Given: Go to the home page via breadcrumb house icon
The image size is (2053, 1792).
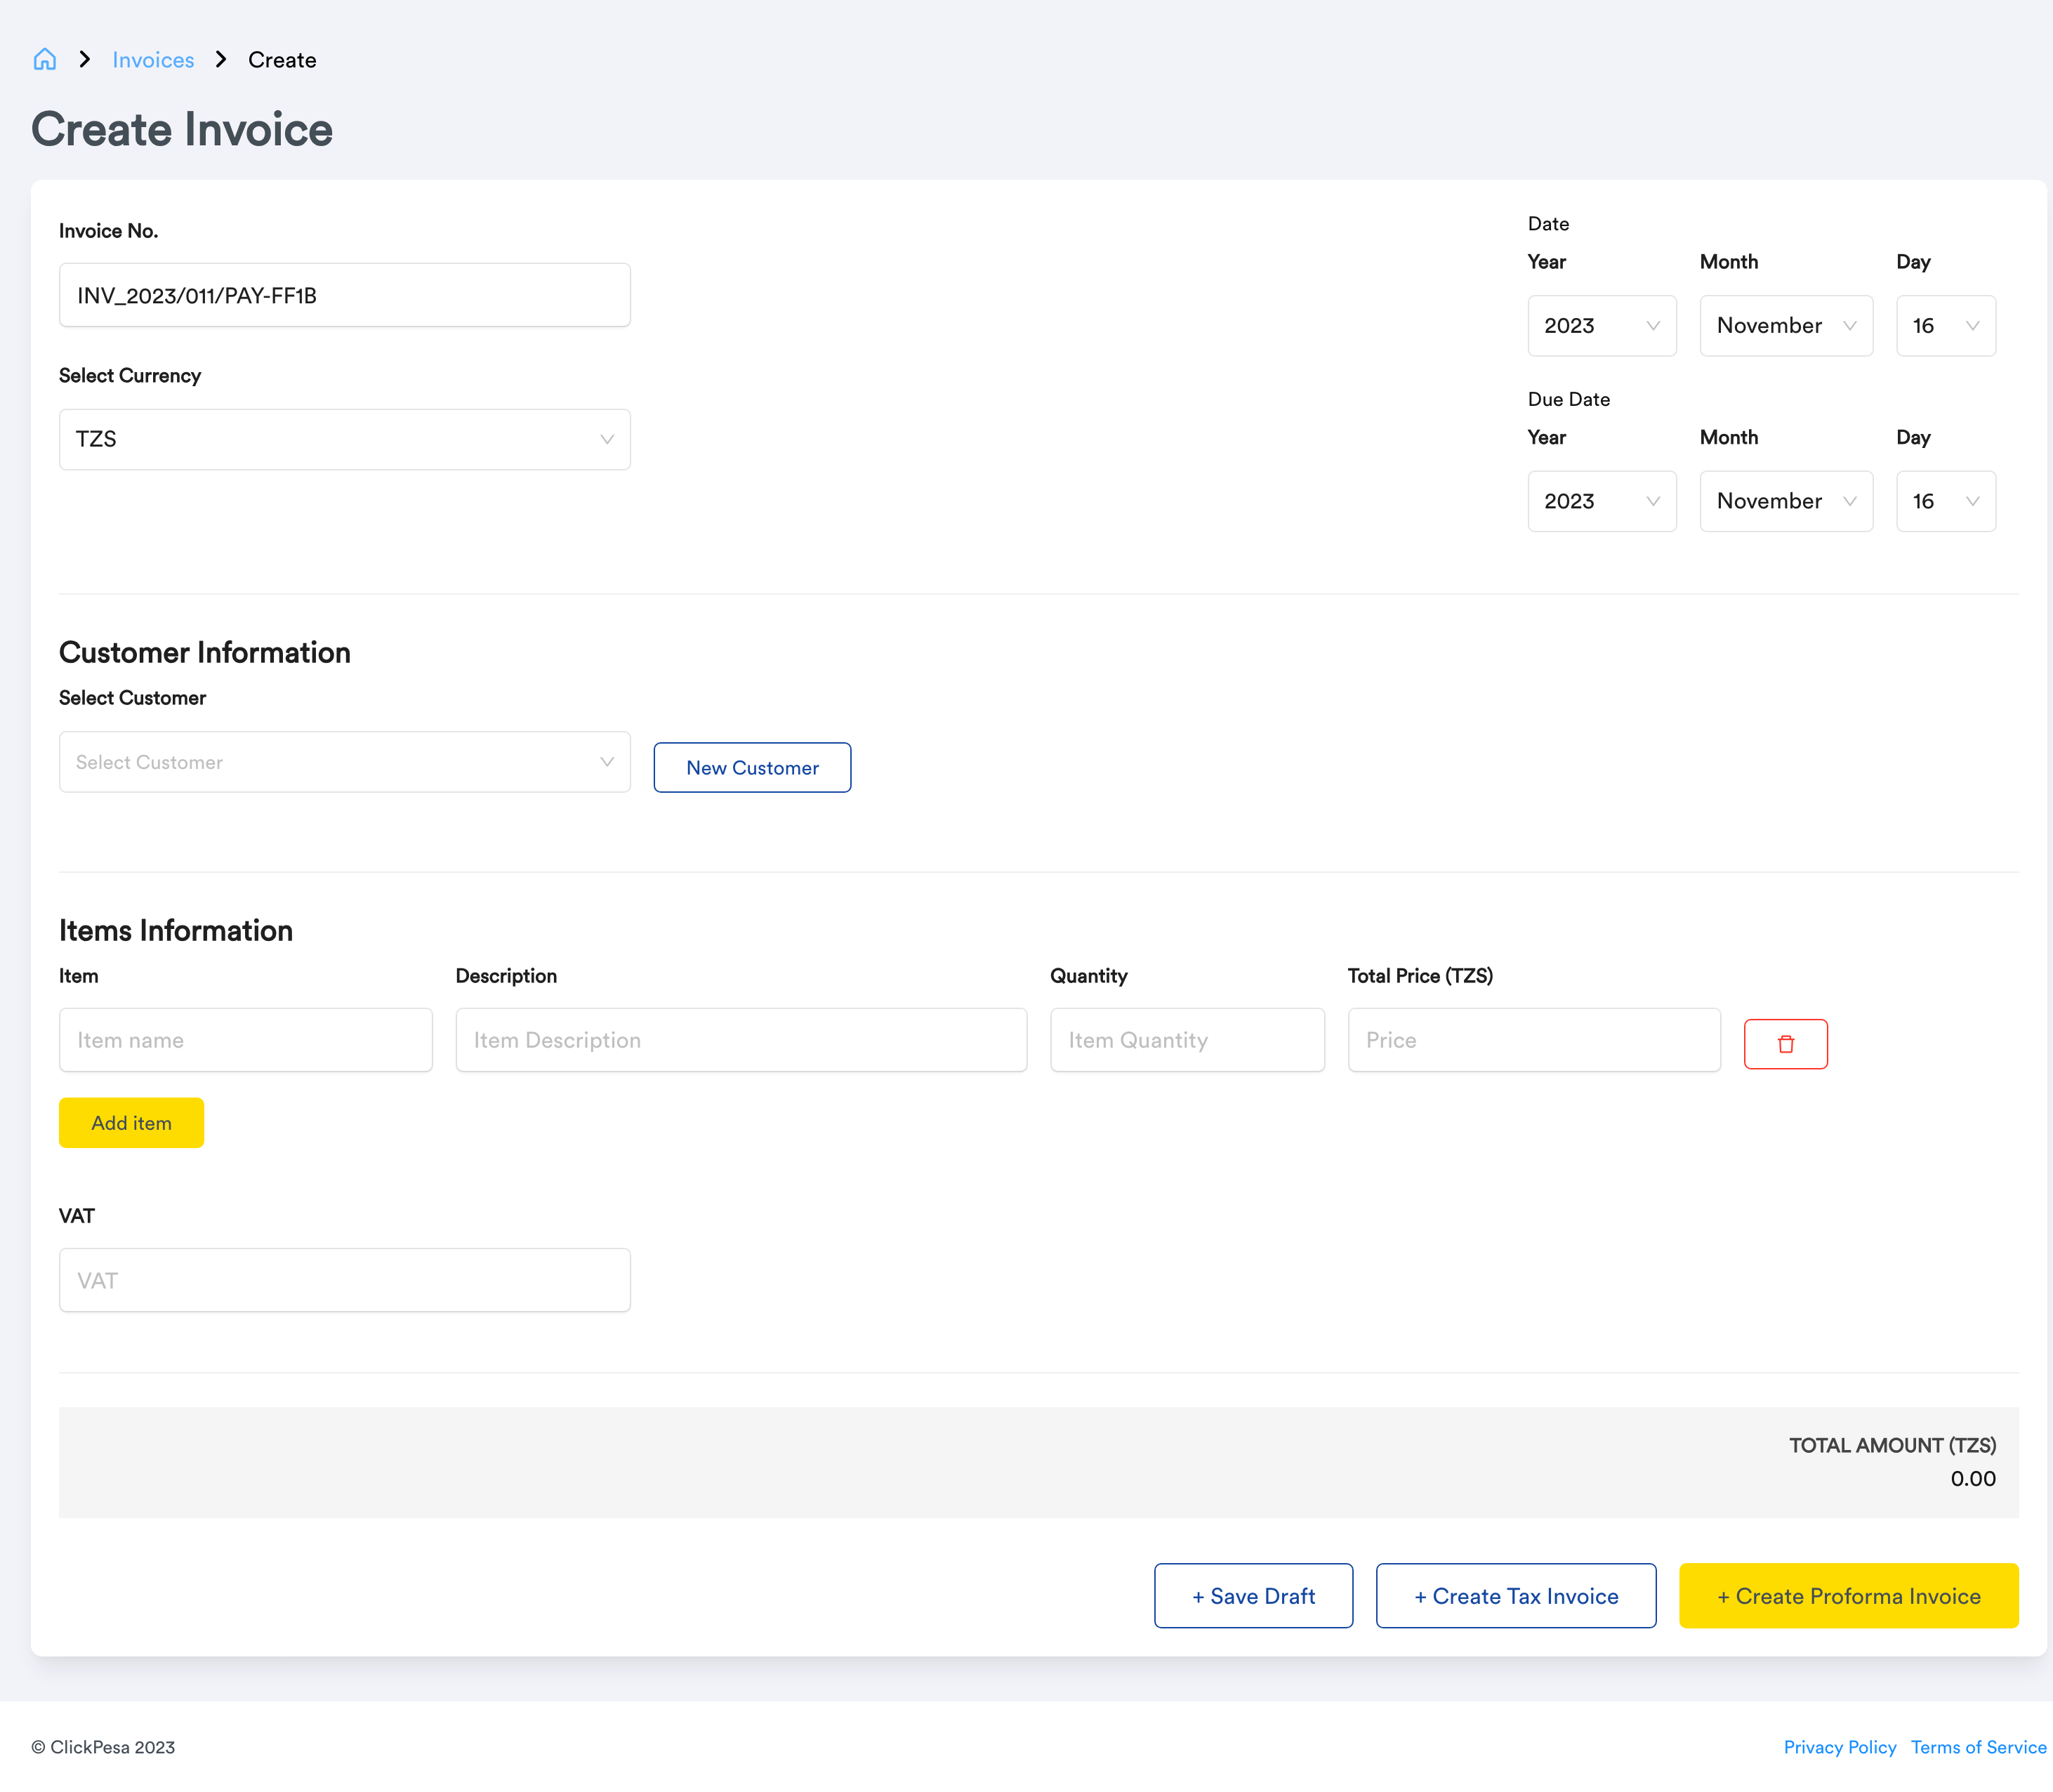Looking at the screenshot, I should pyautogui.click(x=45, y=59).
